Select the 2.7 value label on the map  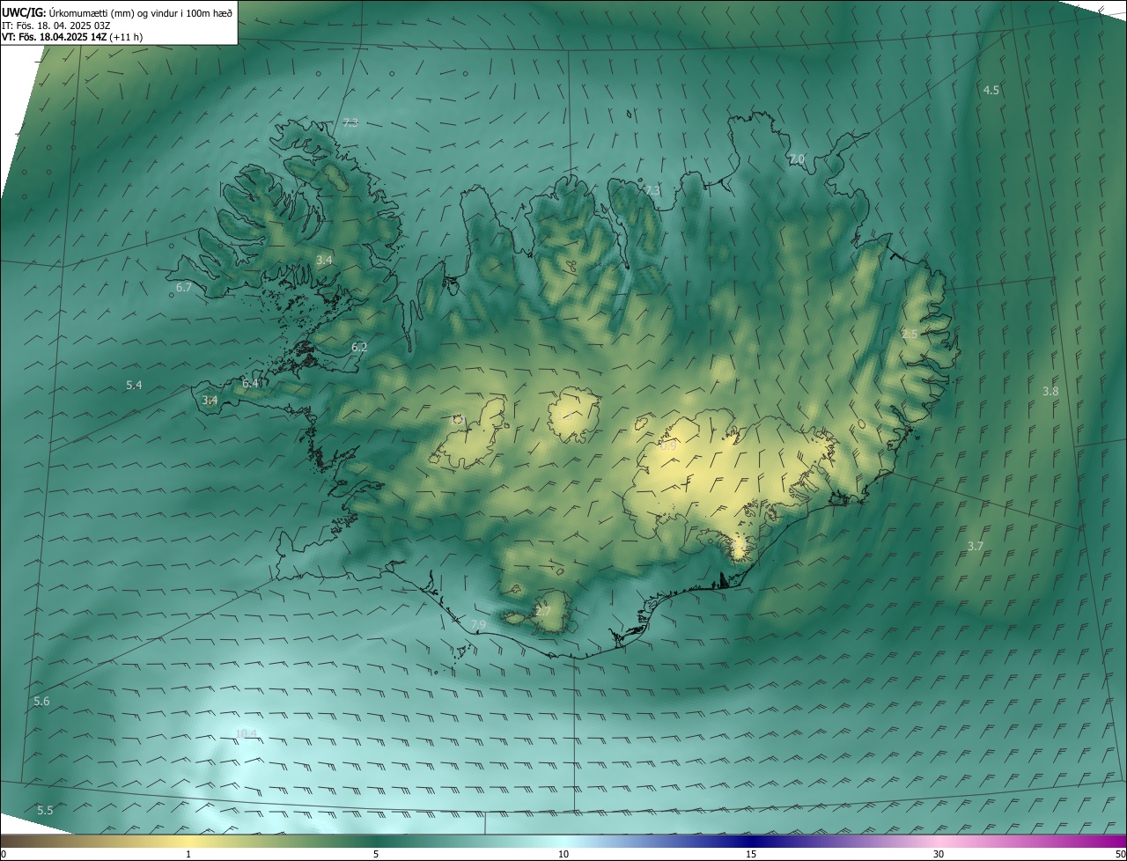pos(542,612)
